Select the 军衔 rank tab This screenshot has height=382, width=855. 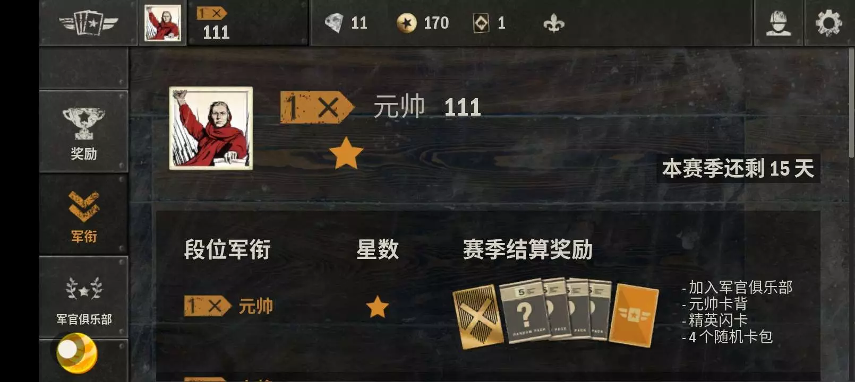(x=84, y=215)
